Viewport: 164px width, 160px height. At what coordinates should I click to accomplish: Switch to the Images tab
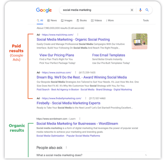(66, 21)
